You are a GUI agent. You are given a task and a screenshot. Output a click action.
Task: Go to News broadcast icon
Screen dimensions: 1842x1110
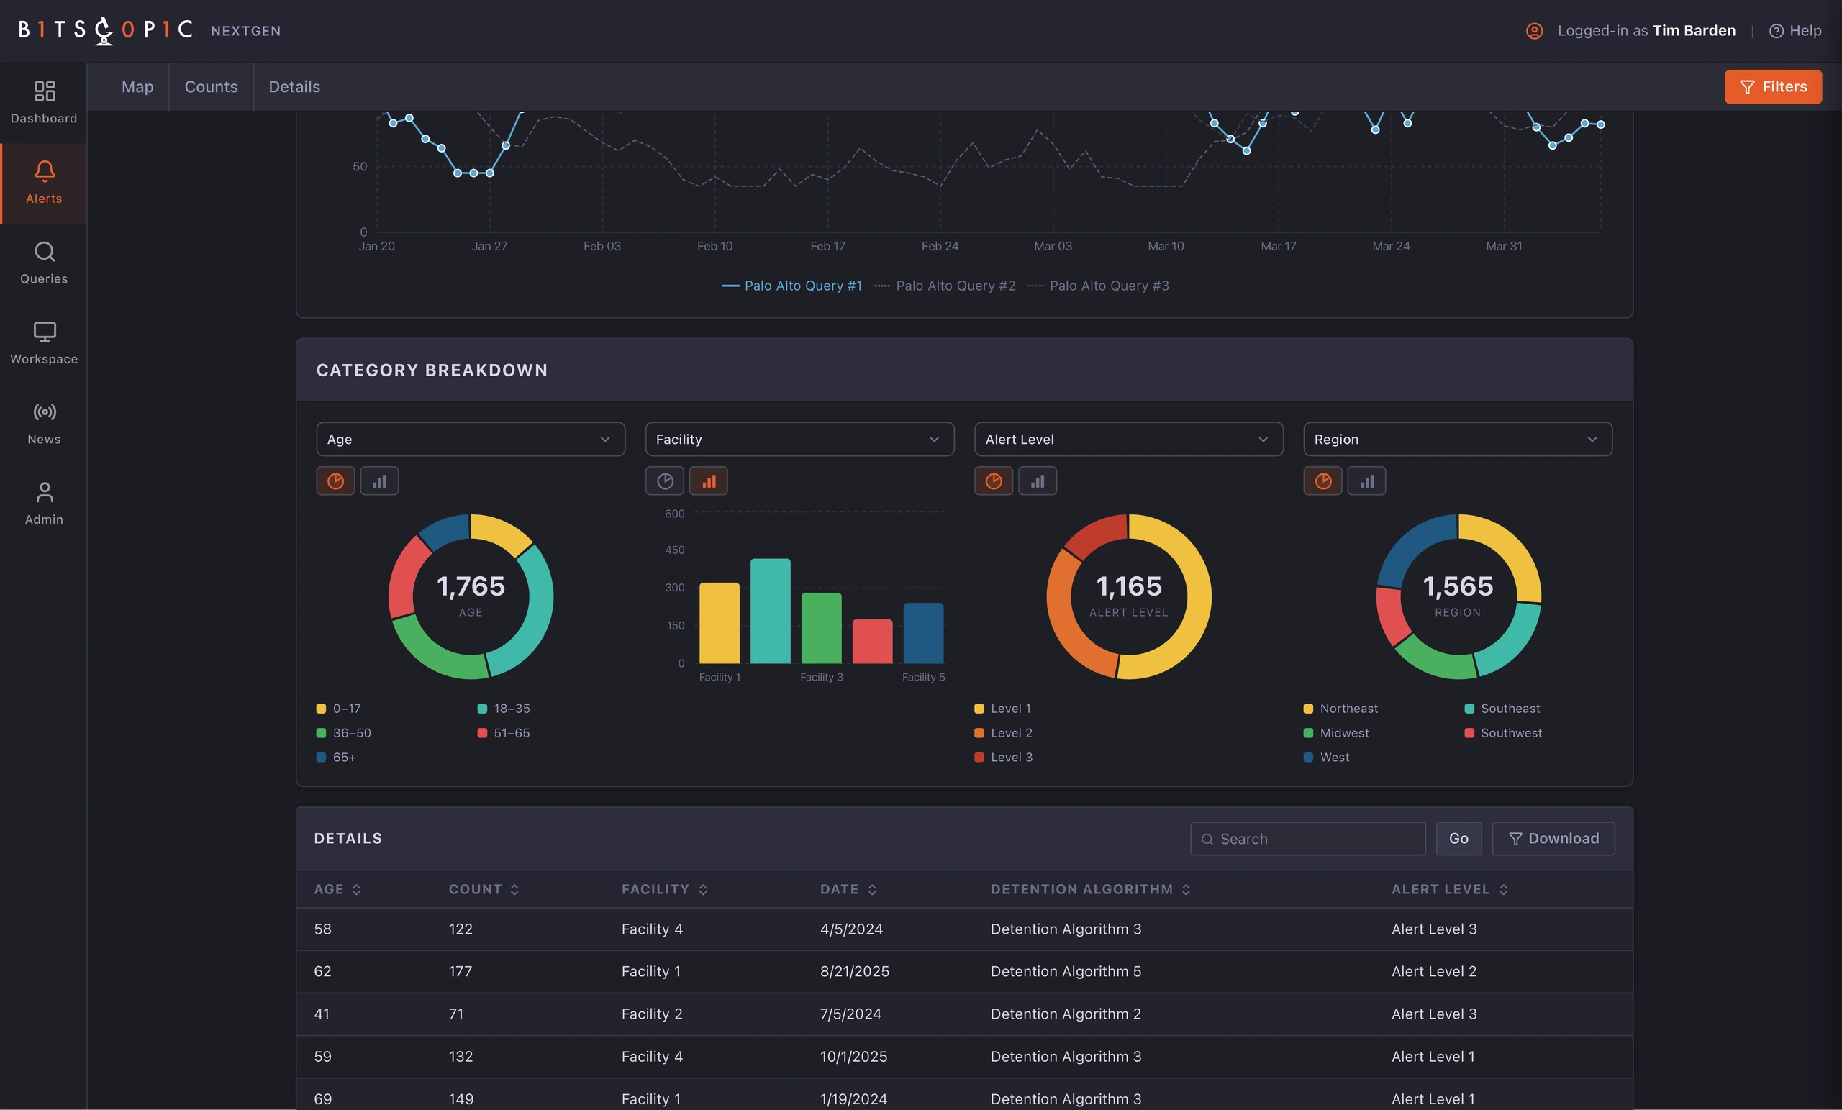(44, 412)
